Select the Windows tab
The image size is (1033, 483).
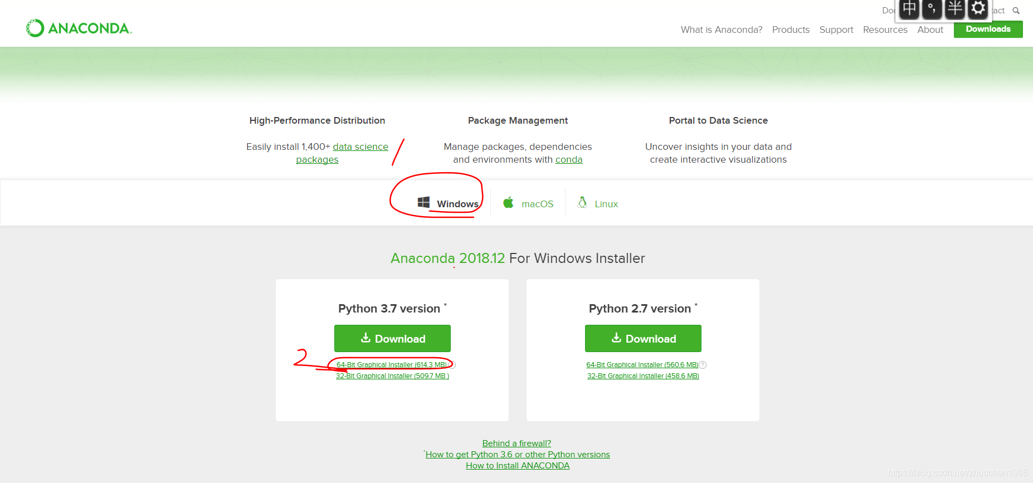448,203
